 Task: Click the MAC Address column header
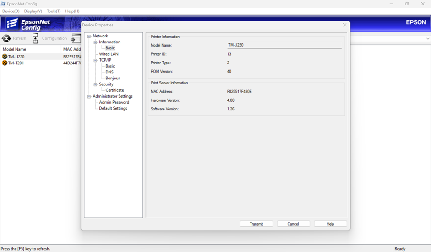click(71, 49)
